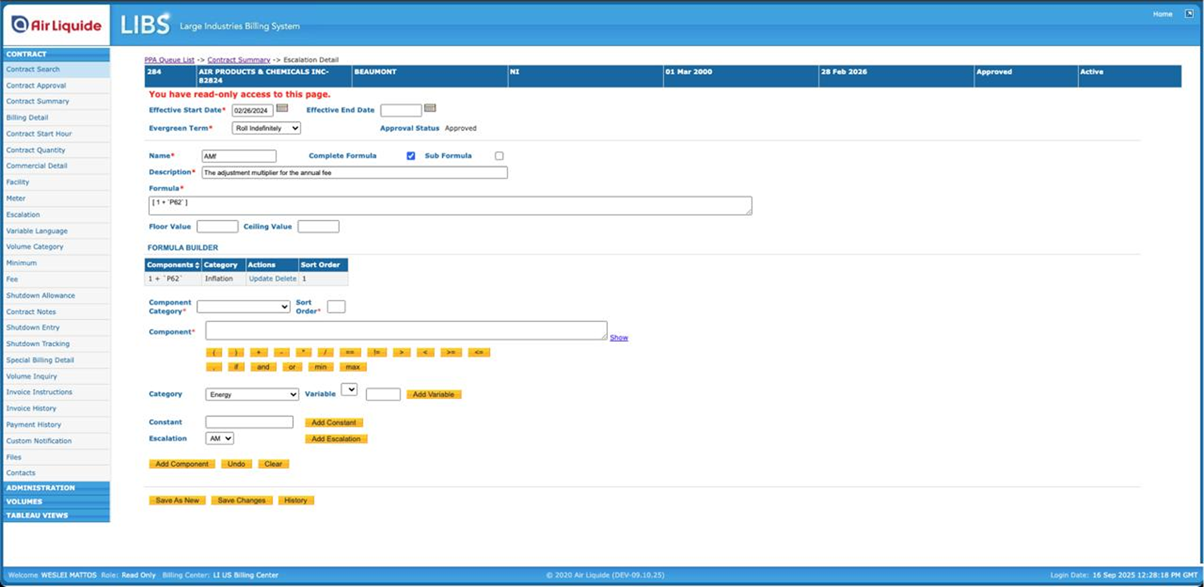
Task: Follow the PPA Queue List breadcrumb link
Action: (x=169, y=59)
